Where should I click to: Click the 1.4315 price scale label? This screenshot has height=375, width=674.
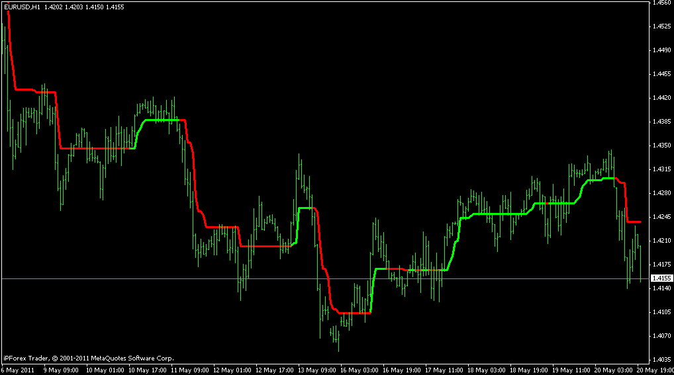click(x=661, y=169)
